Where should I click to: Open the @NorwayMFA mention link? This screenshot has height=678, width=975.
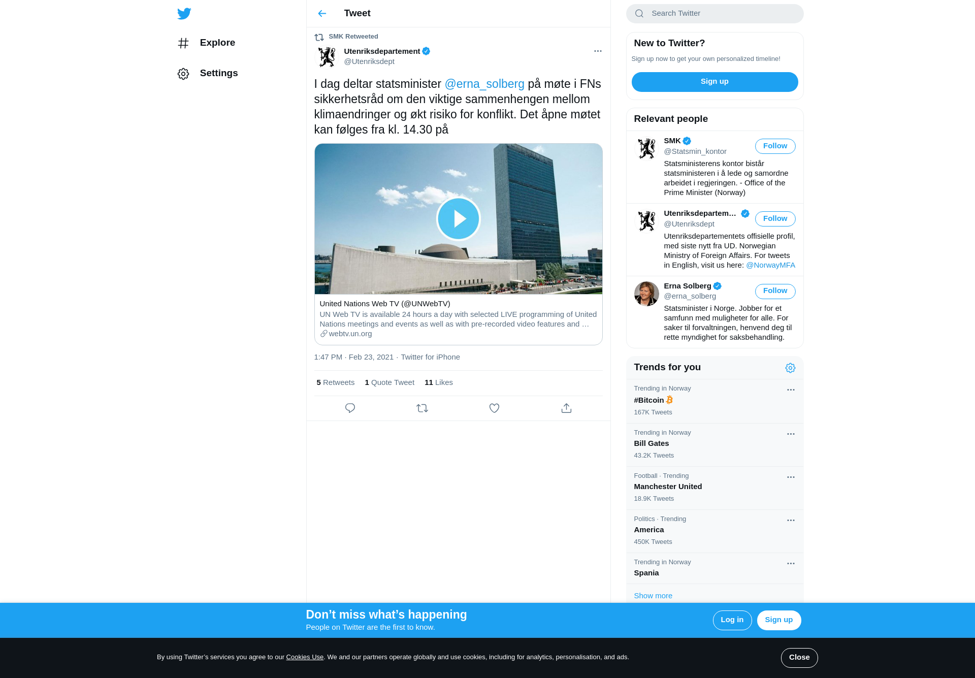click(x=770, y=265)
